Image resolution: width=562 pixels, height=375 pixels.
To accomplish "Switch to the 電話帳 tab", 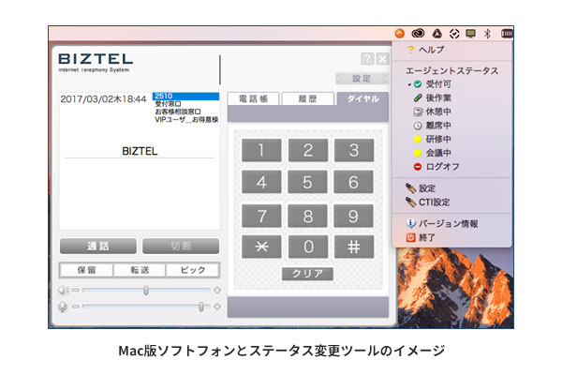I will tap(253, 98).
